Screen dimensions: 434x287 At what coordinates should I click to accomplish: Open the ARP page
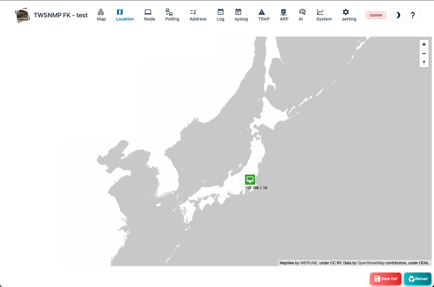pos(284,15)
